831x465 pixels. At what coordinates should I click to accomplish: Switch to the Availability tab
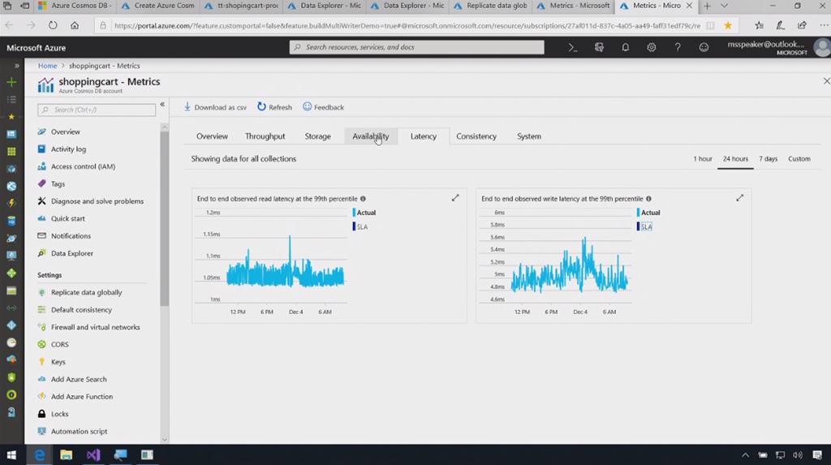pos(370,136)
